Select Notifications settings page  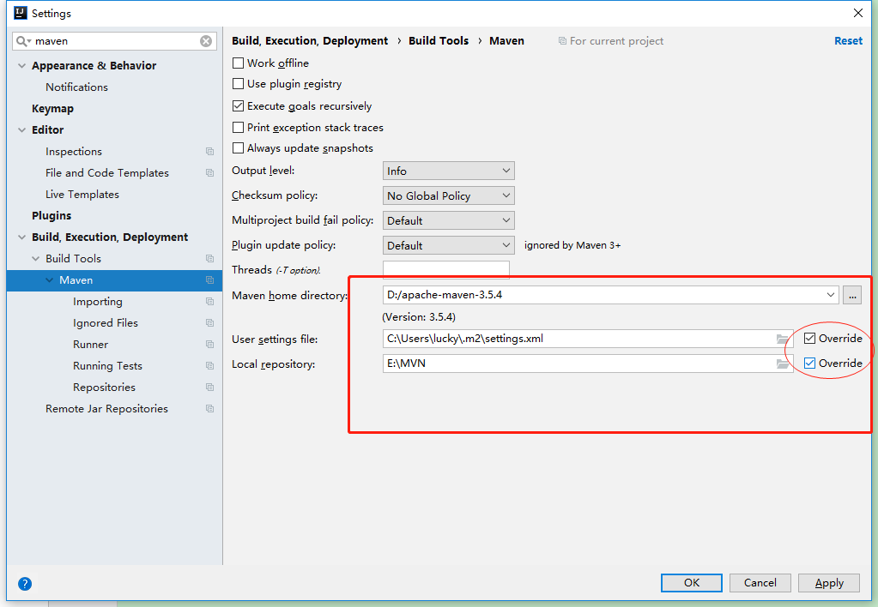coord(76,87)
